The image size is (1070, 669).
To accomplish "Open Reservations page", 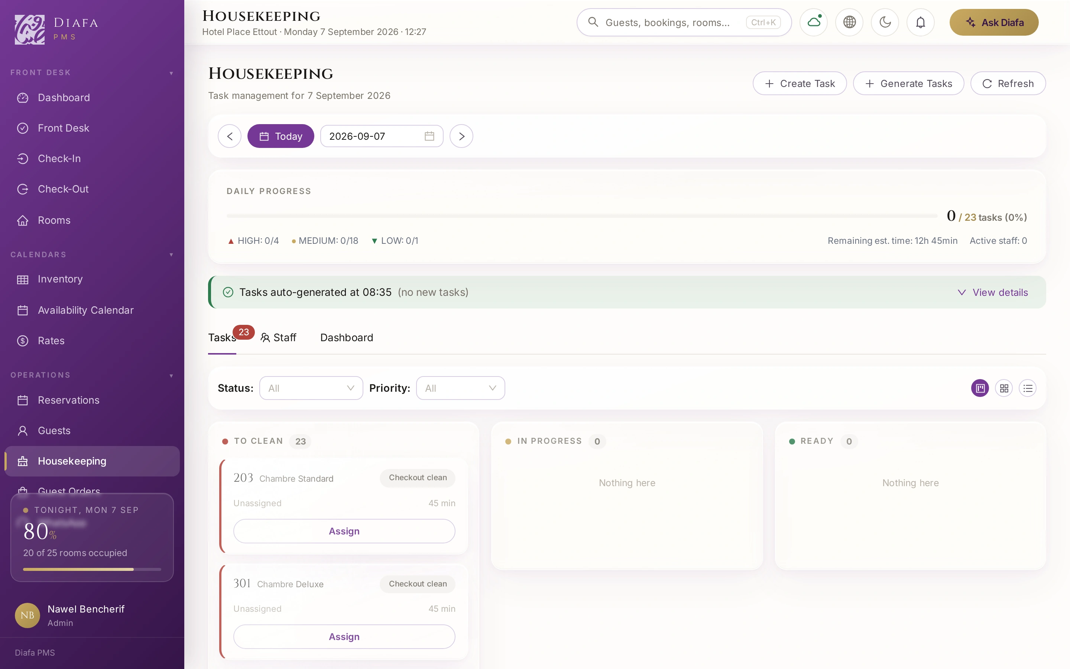I will coord(92,400).
